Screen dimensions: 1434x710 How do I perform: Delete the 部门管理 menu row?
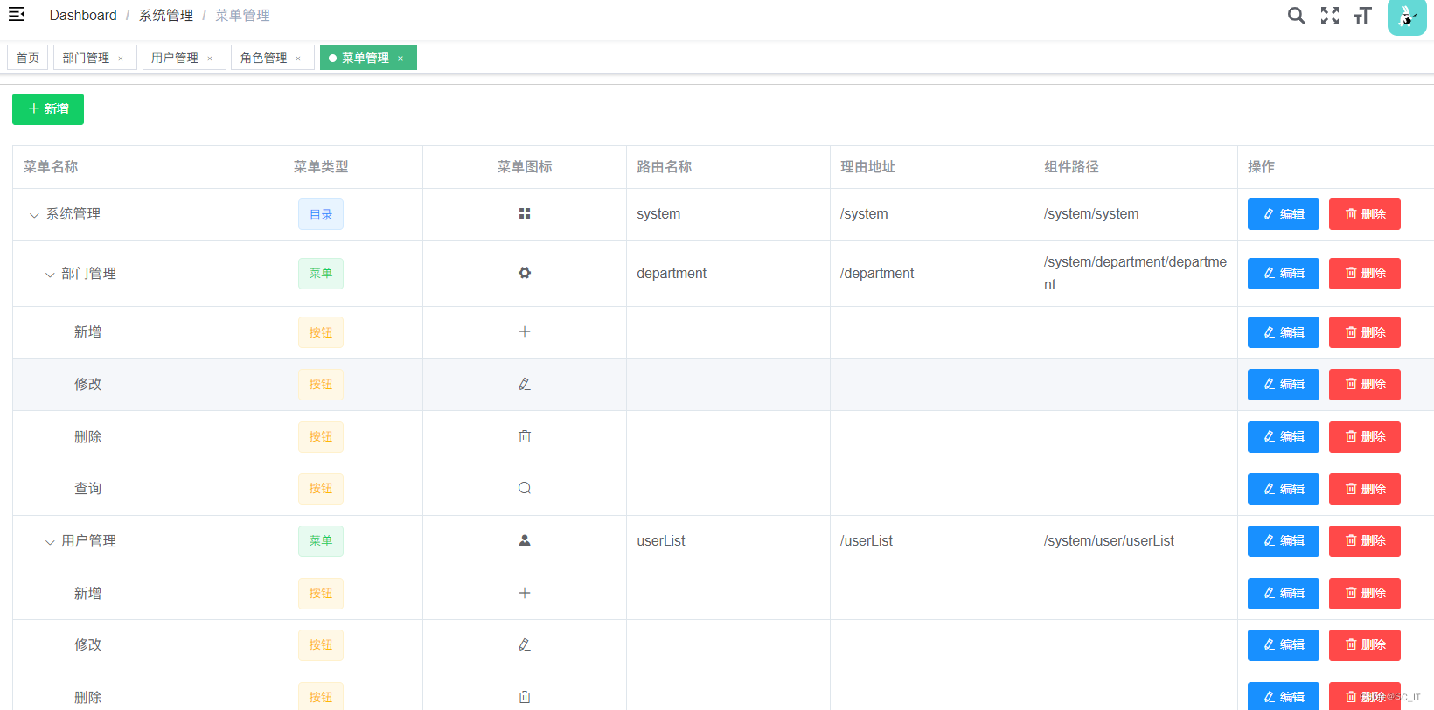click(1364, 274)
